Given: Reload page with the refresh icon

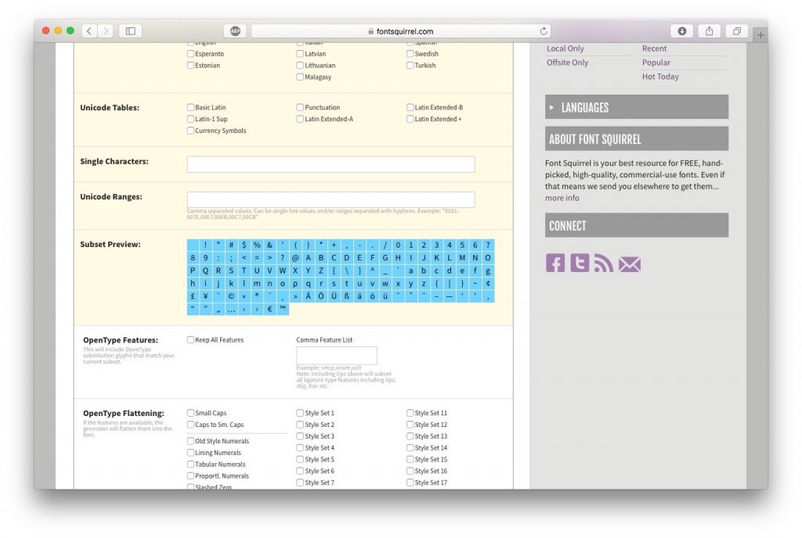Looking at the screenshot, I should coord(544,31).
